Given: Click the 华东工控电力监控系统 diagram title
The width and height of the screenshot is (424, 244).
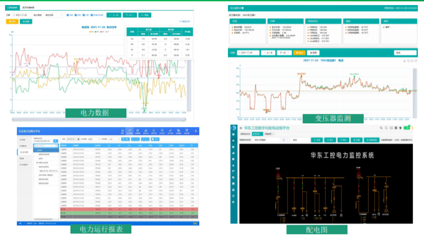Looking at the screenshot, I should 342,156.
